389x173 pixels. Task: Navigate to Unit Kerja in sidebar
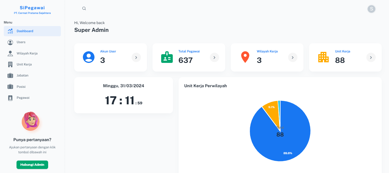click(x=24, y=64)
